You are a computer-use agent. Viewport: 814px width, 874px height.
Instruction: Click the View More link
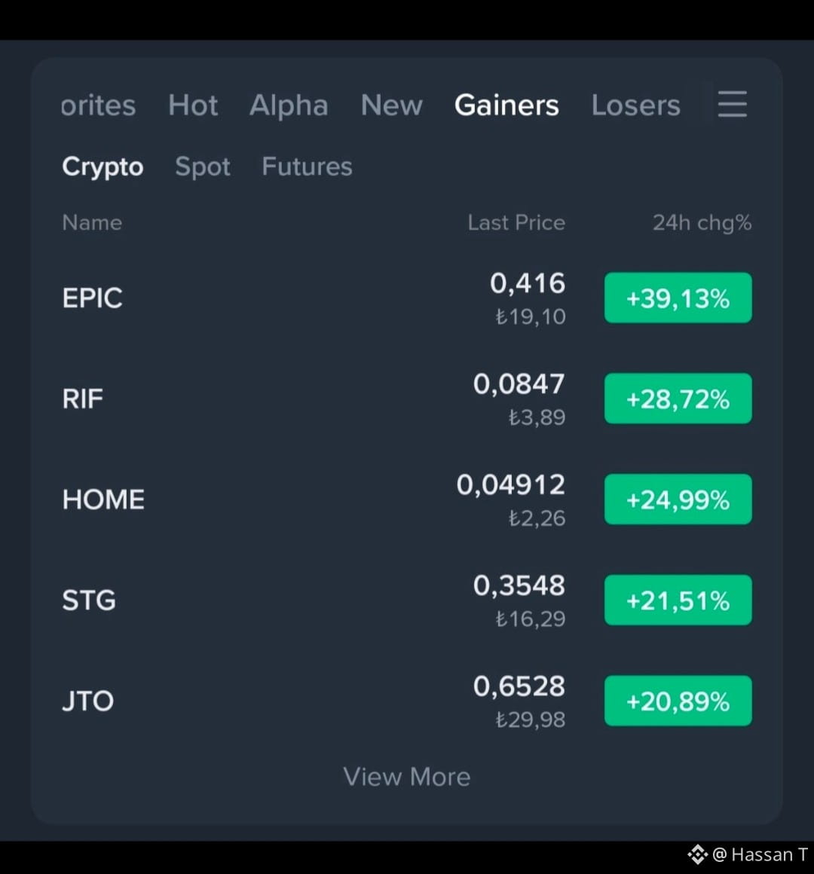(407, 777)
